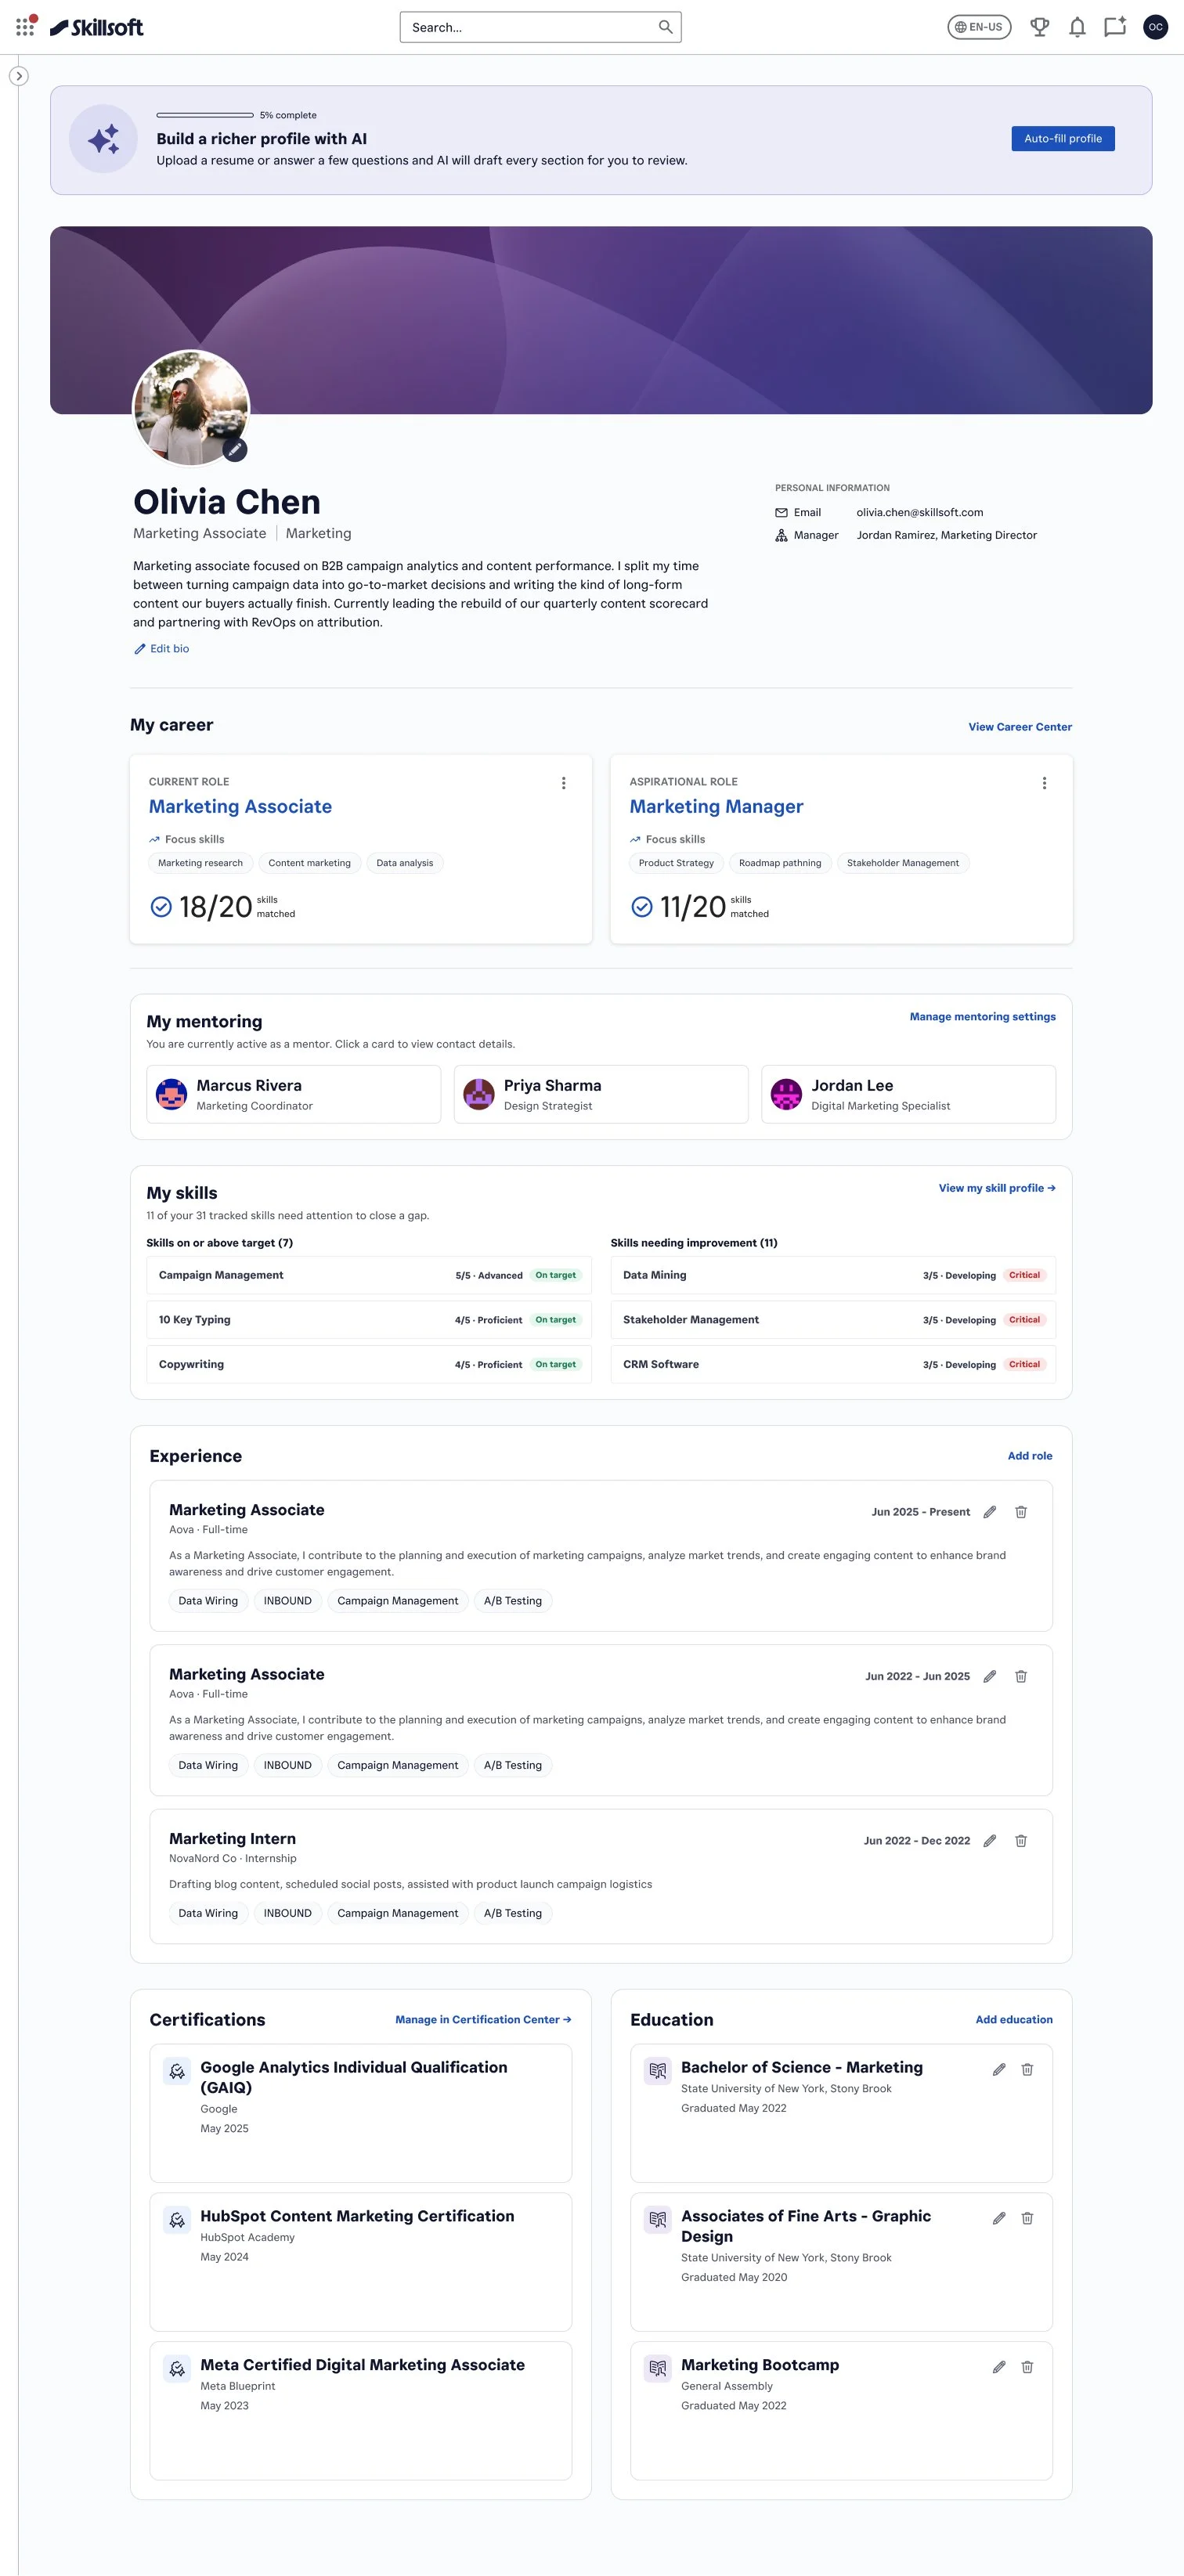This screenshot has width=1184, height=2576.
Task: Delete the Associates of Fine Arts entry
Action: (x=1027, y=2218)
